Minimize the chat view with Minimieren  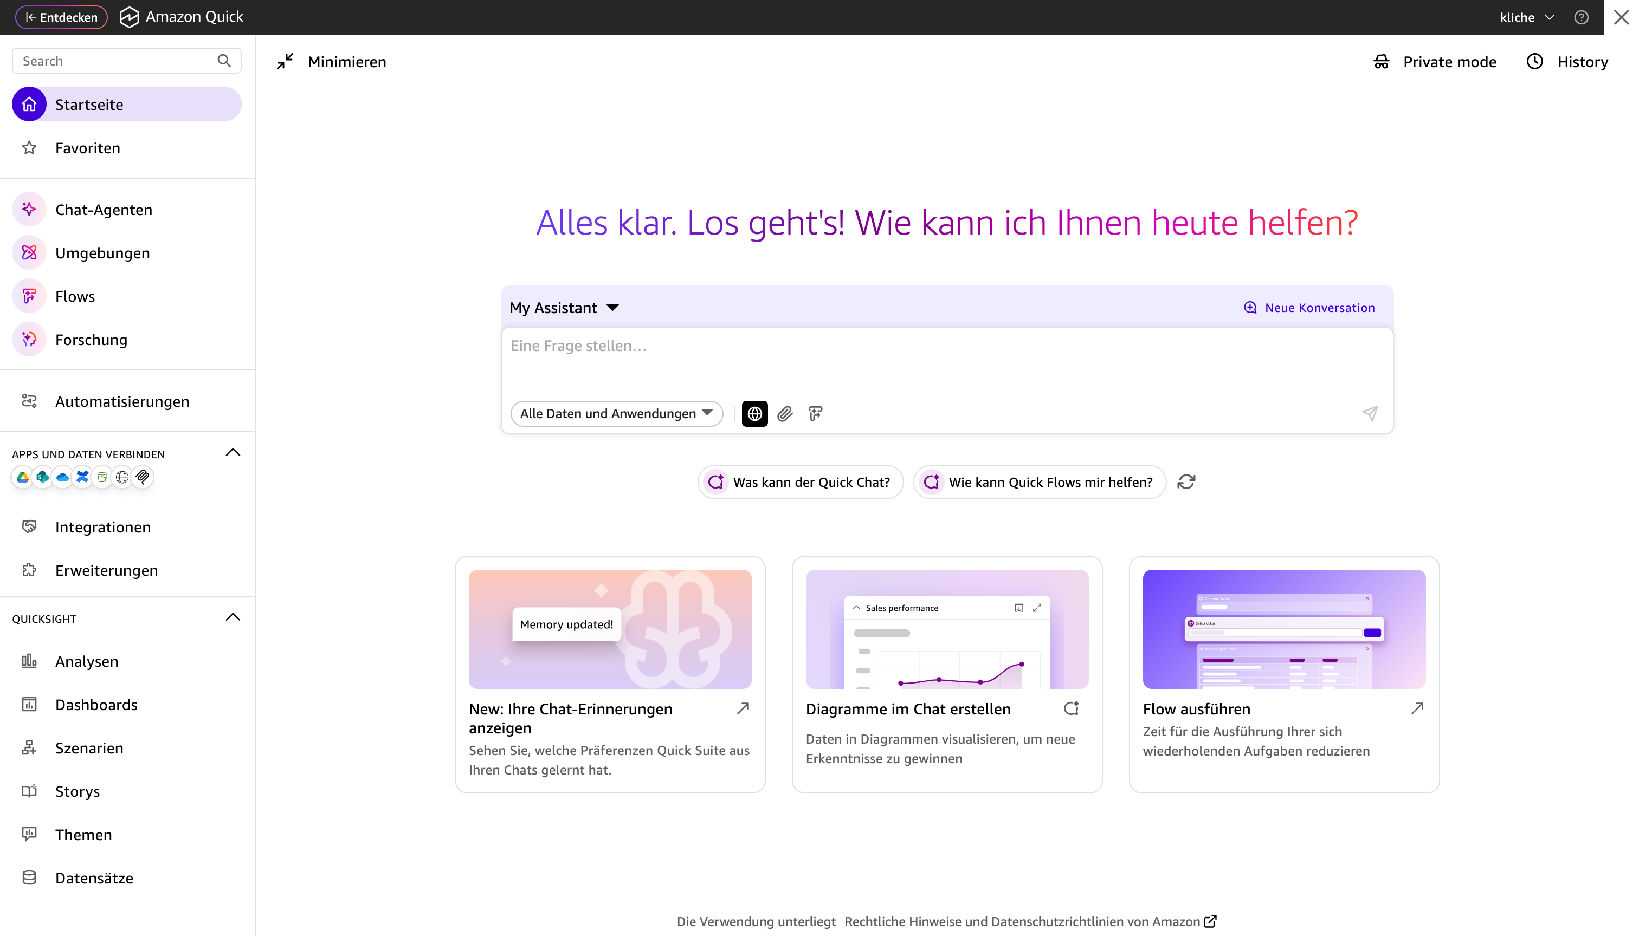332,62
